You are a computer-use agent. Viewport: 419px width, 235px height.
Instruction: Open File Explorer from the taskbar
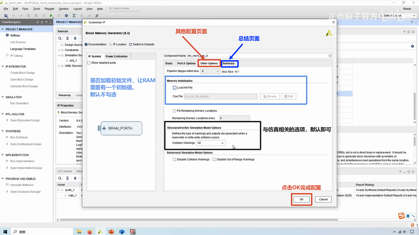pyautogui.click(x=79, y=232)
